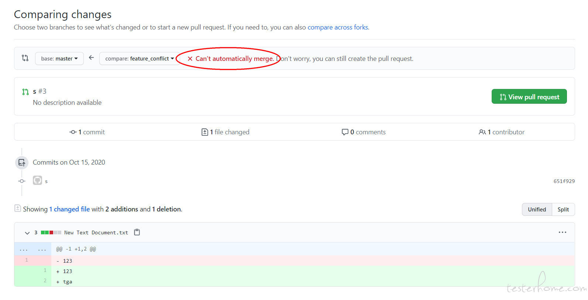This screenshot has width=588, height=300.
Task: Open the three-dots file options menu
Action: click(562, 232)
